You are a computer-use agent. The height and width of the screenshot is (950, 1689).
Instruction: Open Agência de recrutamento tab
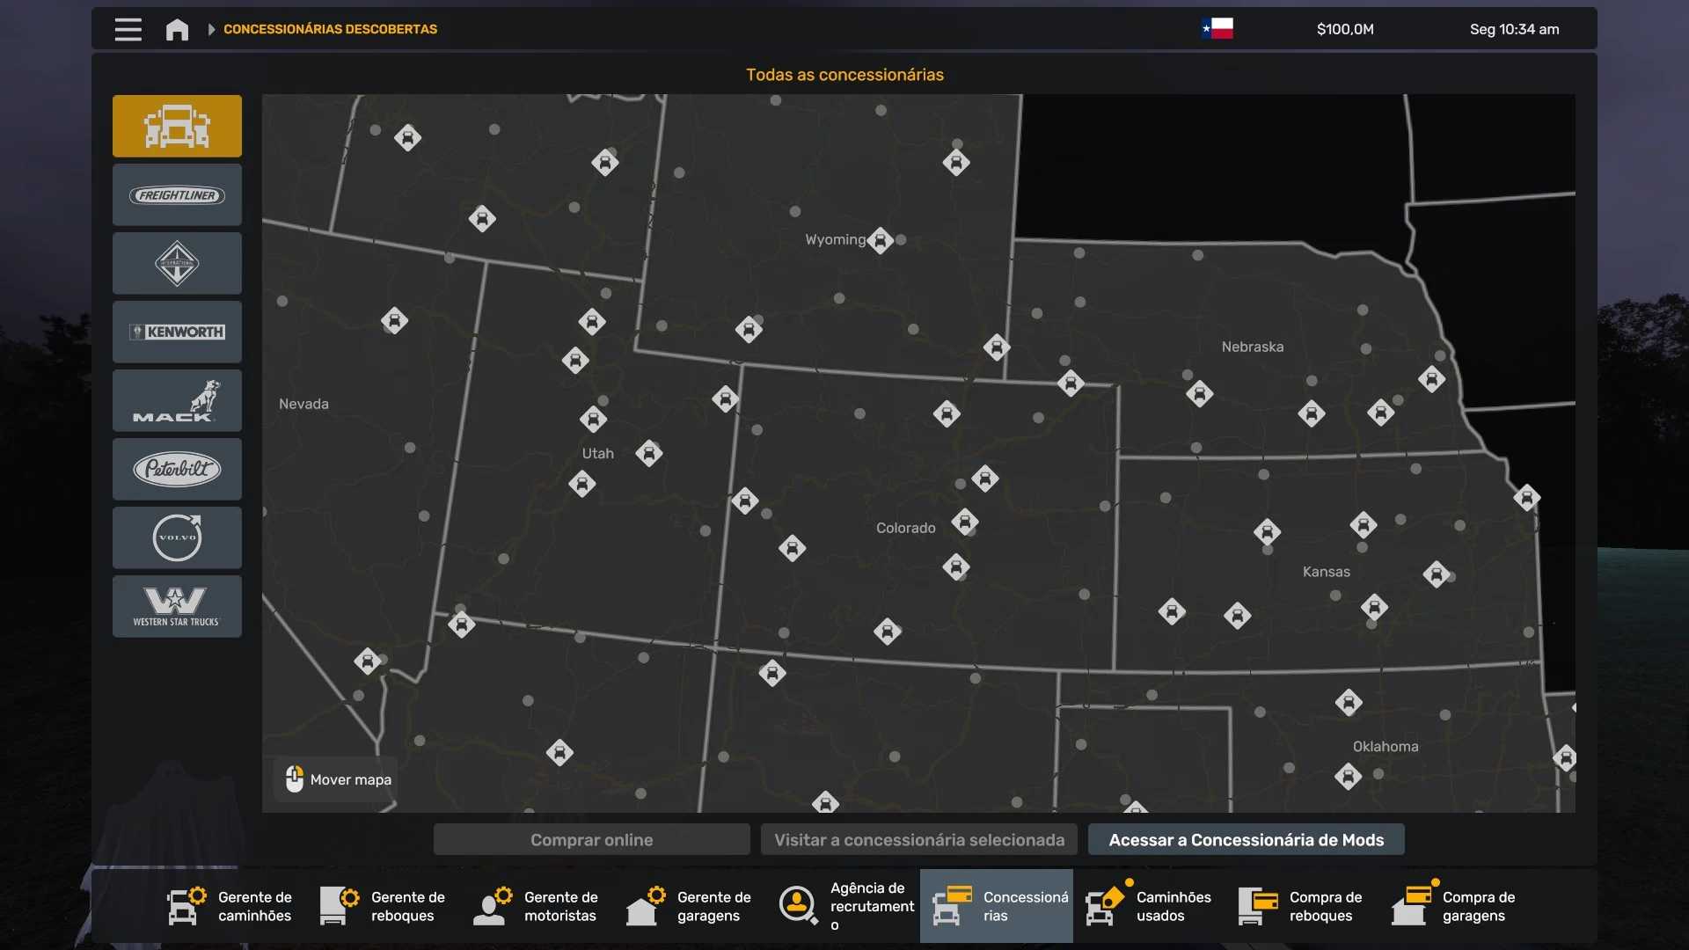coord(844,906)
